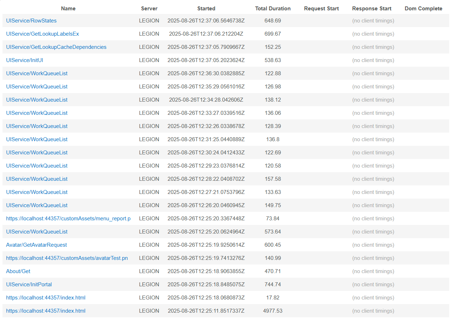Click the UIService/GetLookupCacheDependencies link
Image resolution: width=456 pixels, height=318 pixels.
[56, 47]
